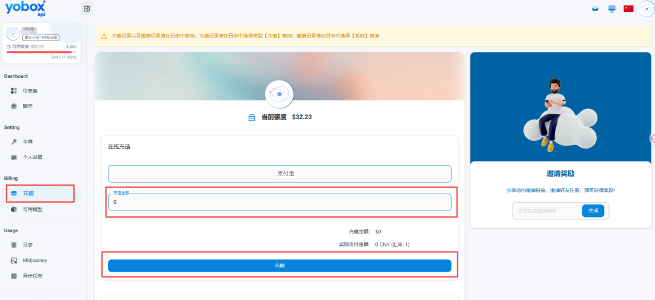655x300 pixels.
Task: Click the 日志 log icon
Action: [14, 244]
